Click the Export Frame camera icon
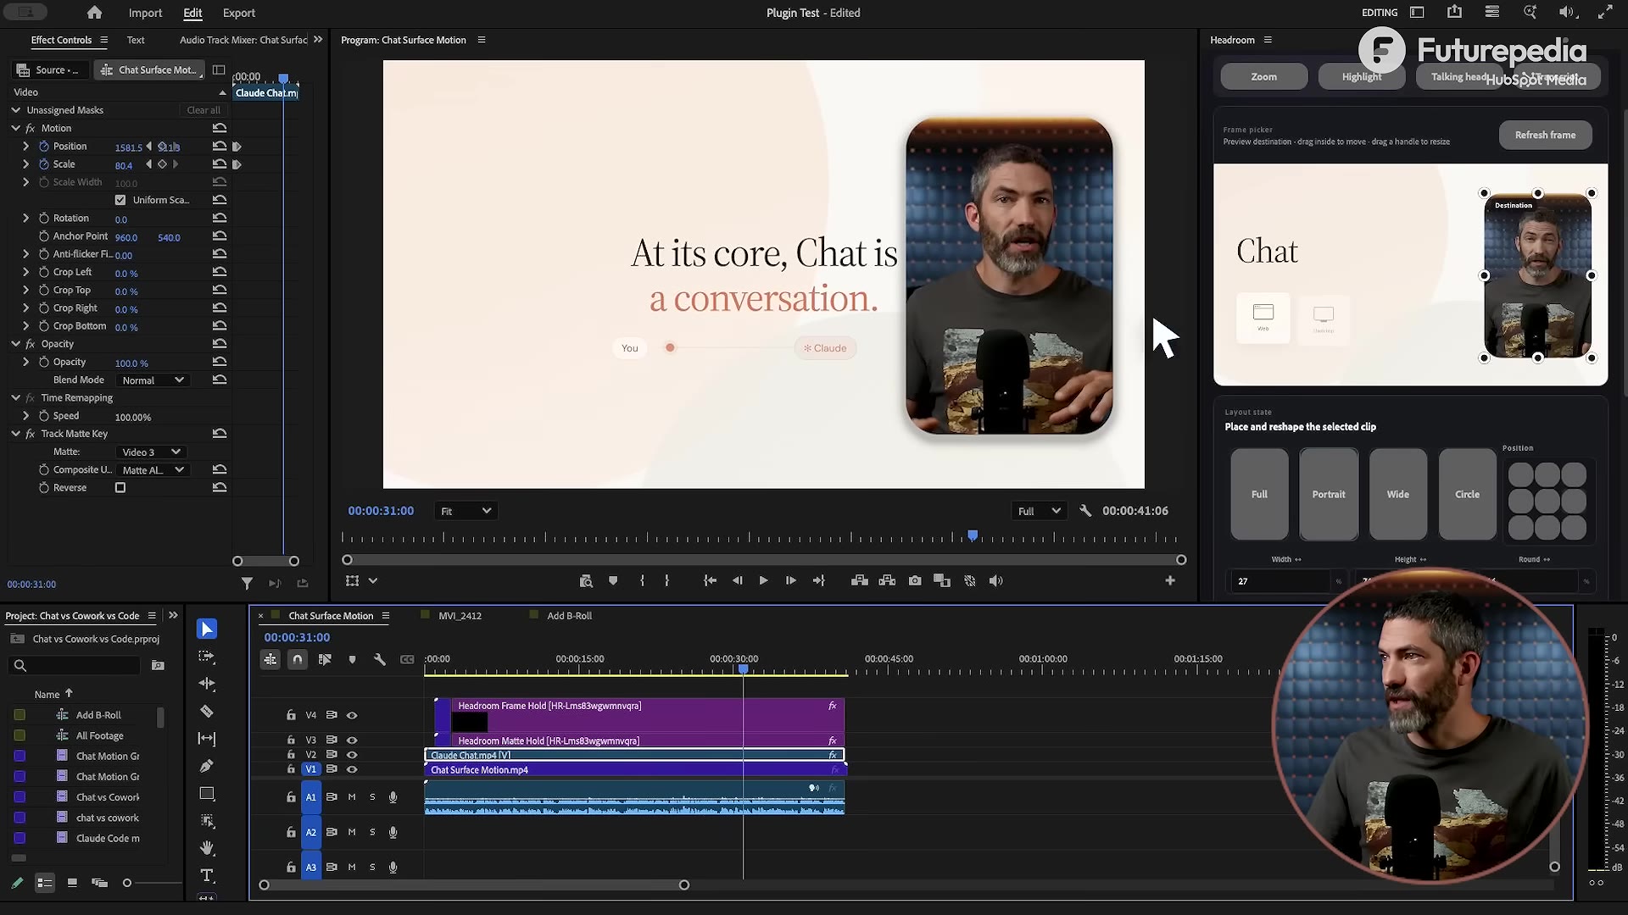This screenshot has width=1628, height=915. pyautogui.click(x=915, y=580)
